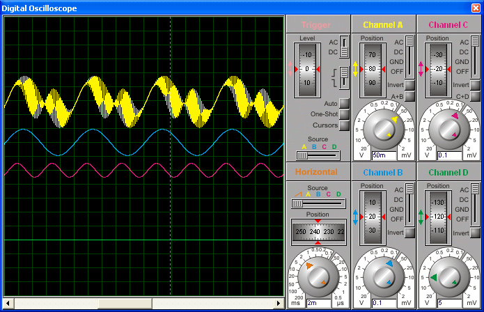484x312 pixels.
Task: Click Trigger panel header title
Action: (x=315, y=25)
